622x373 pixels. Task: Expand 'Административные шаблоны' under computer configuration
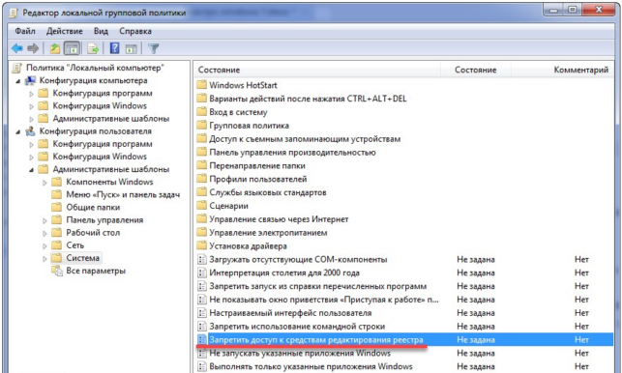(x=31, y=119)
